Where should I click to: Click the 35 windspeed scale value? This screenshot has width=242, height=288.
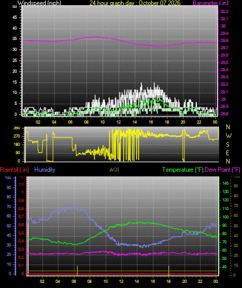(15, 39)
